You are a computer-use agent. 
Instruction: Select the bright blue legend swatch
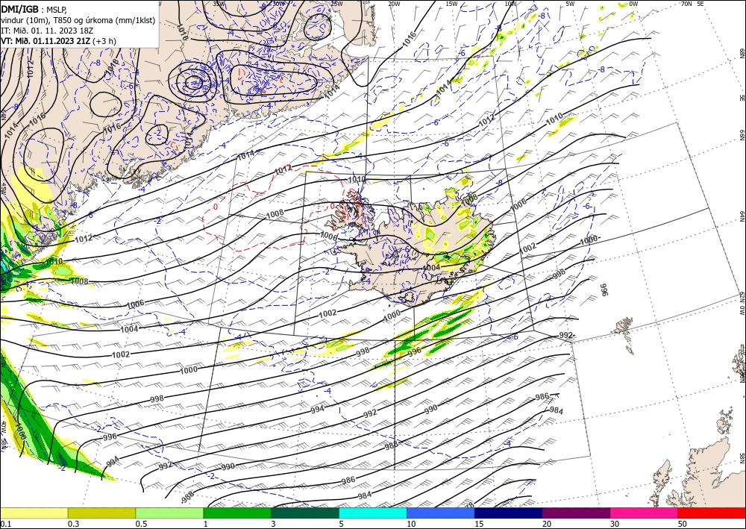coord(441,513)
